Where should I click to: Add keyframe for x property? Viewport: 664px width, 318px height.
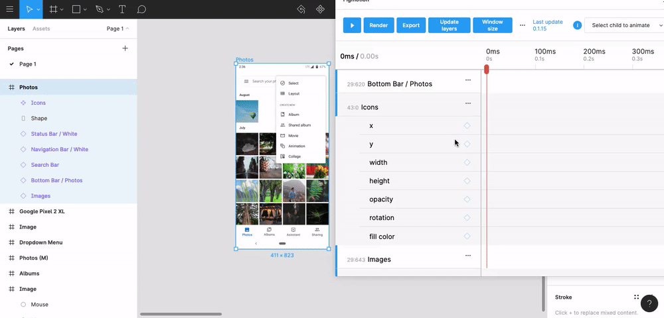pos(467,125)
